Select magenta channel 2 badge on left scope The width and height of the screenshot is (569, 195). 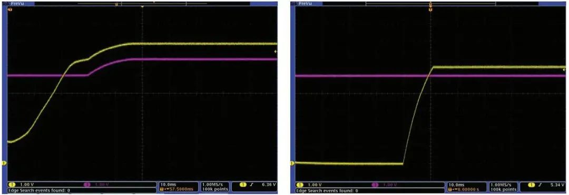[x=87, y=184]
